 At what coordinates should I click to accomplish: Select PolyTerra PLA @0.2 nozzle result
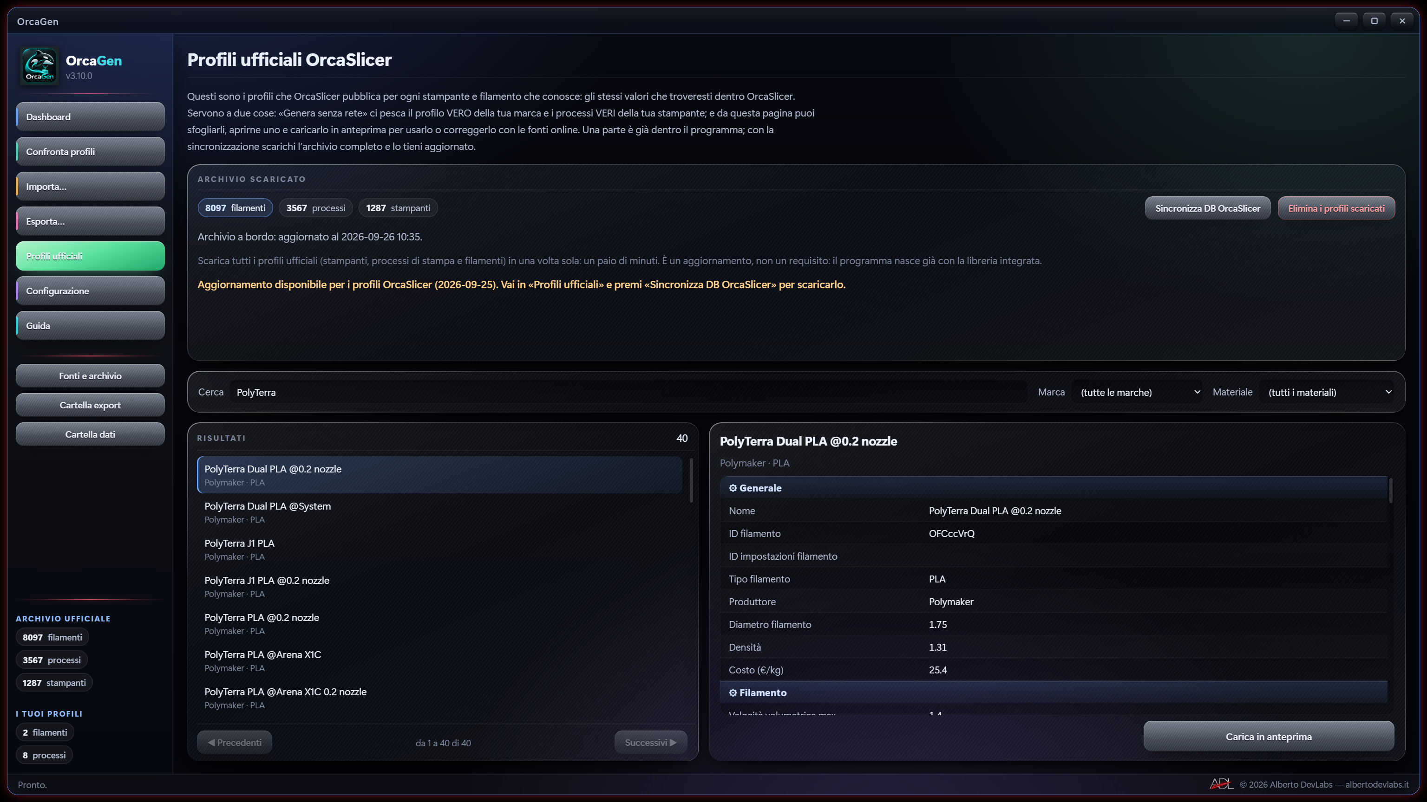tap(440, 623)
